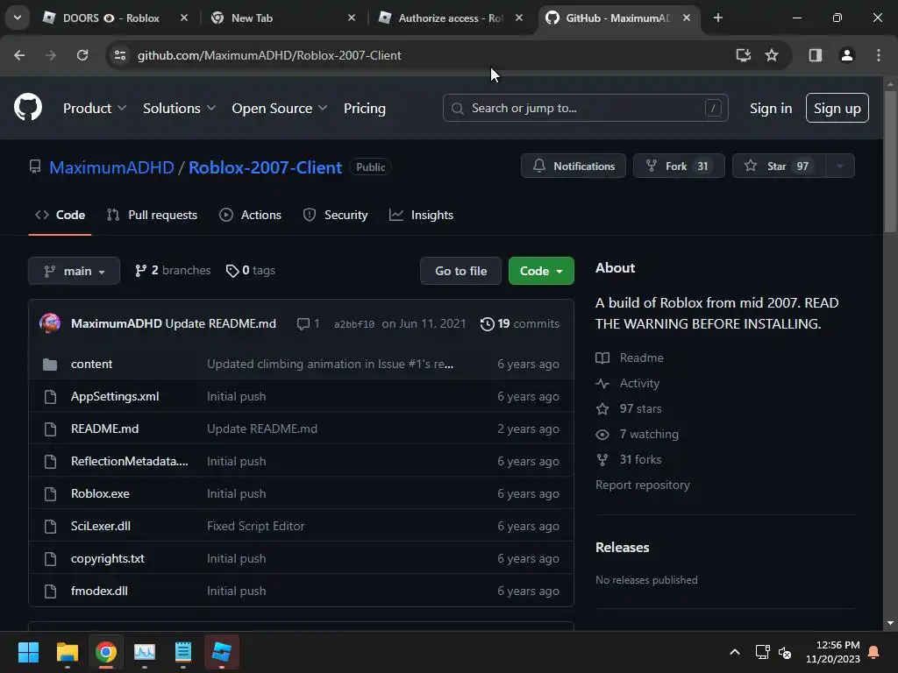Click the notification bell in system tray
The width and height of the screenshot is (898, 673).
pos(874,652)
